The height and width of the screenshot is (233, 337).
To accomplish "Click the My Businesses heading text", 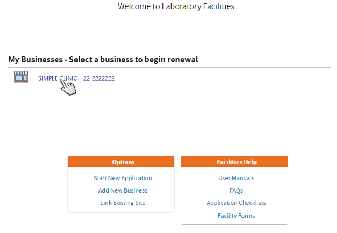I will point(35,60).
